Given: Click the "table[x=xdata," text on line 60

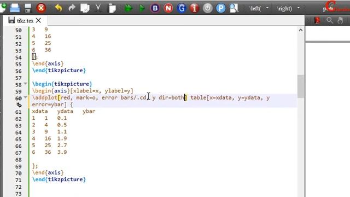Looking at the screenshot, I should pyautogui.click(x=212, y=97).
